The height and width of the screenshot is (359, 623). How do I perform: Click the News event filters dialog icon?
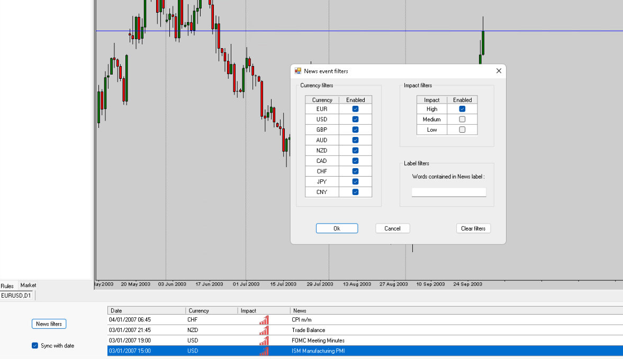click(x=298, y=71)
